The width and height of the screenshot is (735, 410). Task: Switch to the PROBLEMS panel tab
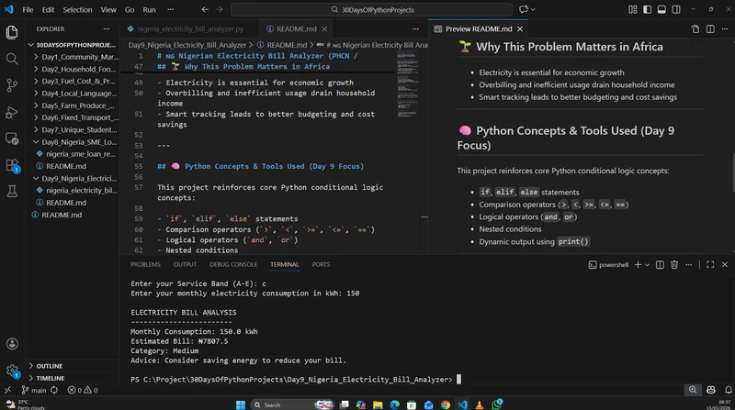point(145,264)
